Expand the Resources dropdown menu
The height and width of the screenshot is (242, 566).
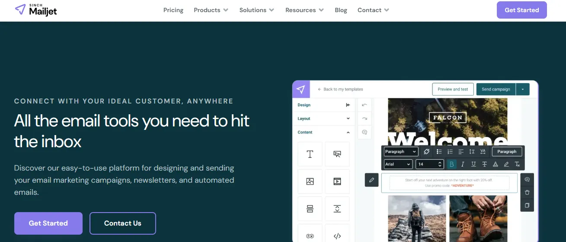click(x=304, y=10)
